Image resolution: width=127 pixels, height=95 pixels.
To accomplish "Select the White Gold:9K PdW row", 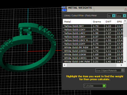I will 93,47.
